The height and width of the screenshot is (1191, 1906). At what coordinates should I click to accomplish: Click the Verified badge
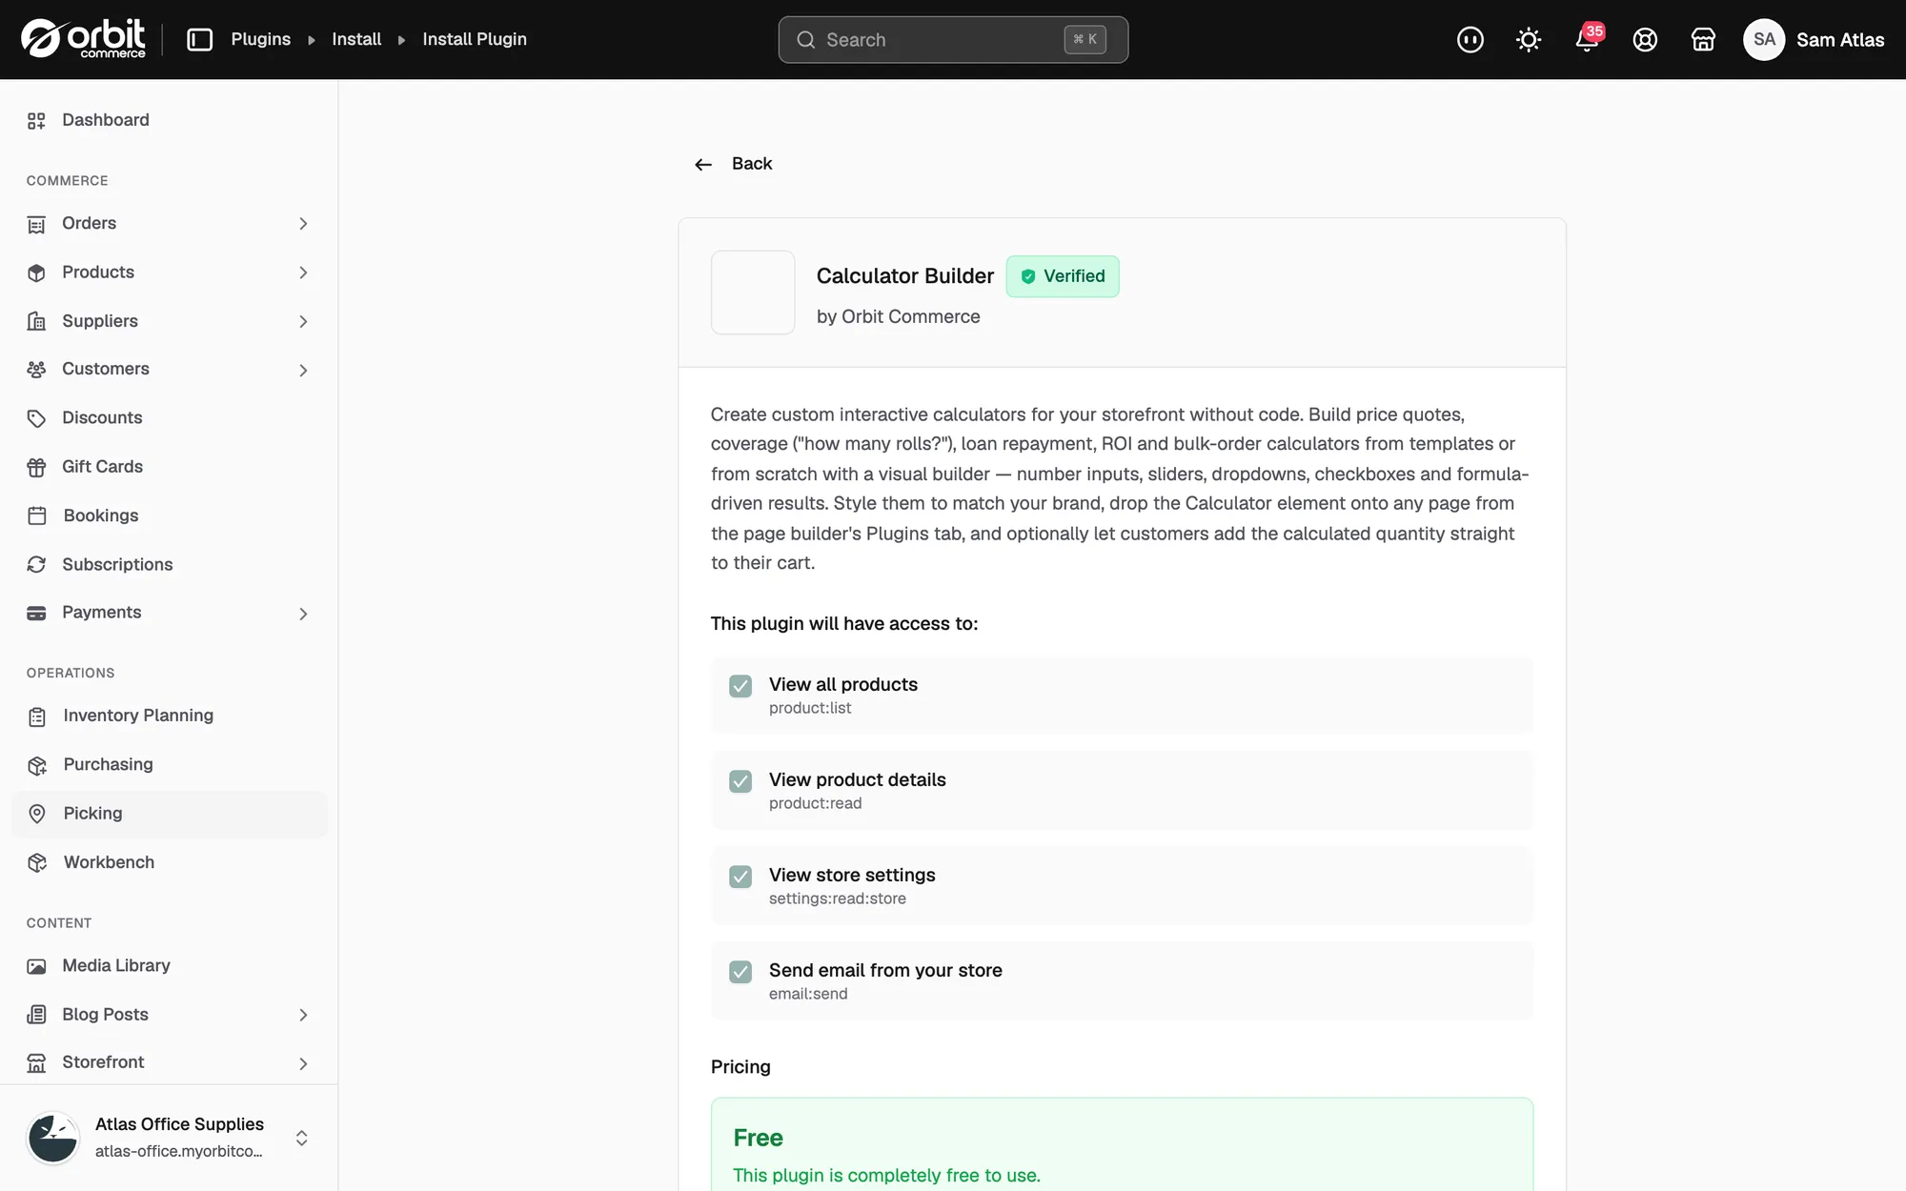coord(1063,276)
